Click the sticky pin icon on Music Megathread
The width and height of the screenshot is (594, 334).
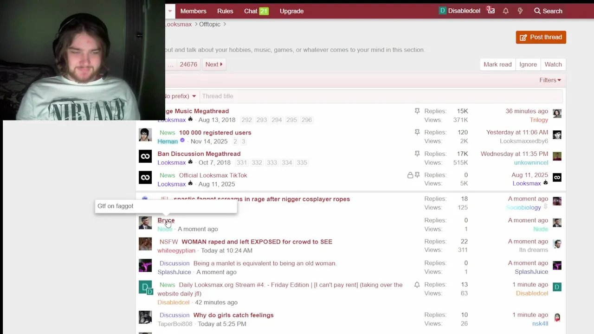(417, 111)
